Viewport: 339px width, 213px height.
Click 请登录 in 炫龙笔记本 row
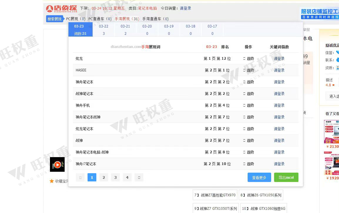pyautogui.click(x=279, y=129)
